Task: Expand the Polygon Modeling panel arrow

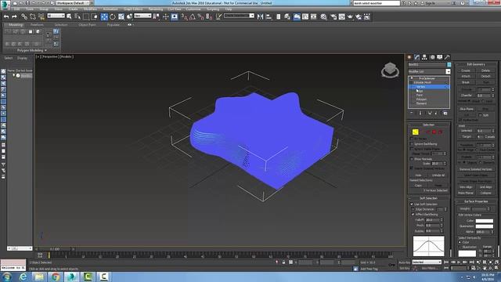Action: (45, 50)
